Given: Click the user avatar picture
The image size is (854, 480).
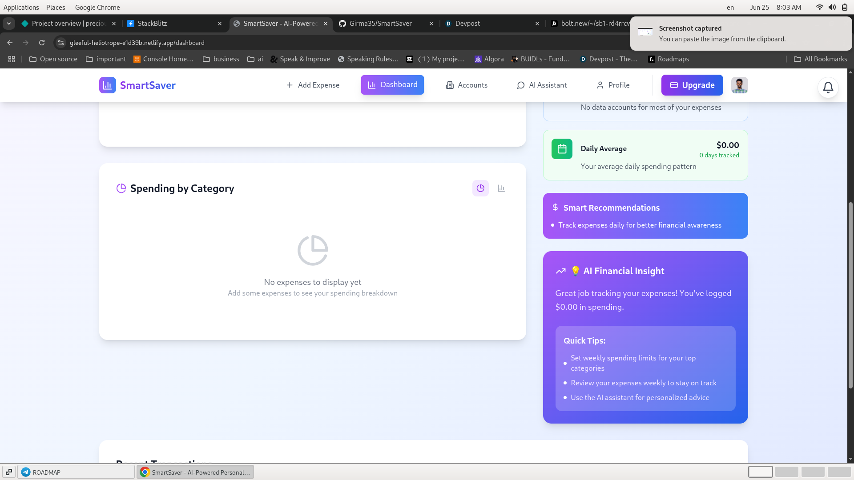Looking at the screenshot, I should point(739,85).
